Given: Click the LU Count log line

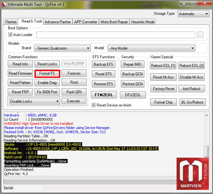Looking at the screenshot, I should [x=28, y=119].
